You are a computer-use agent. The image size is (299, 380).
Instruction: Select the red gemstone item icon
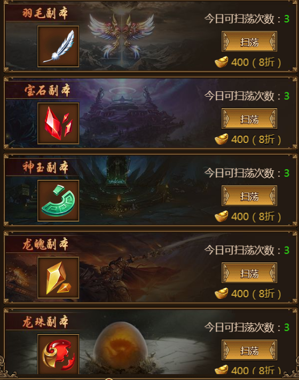coord(58,123)
